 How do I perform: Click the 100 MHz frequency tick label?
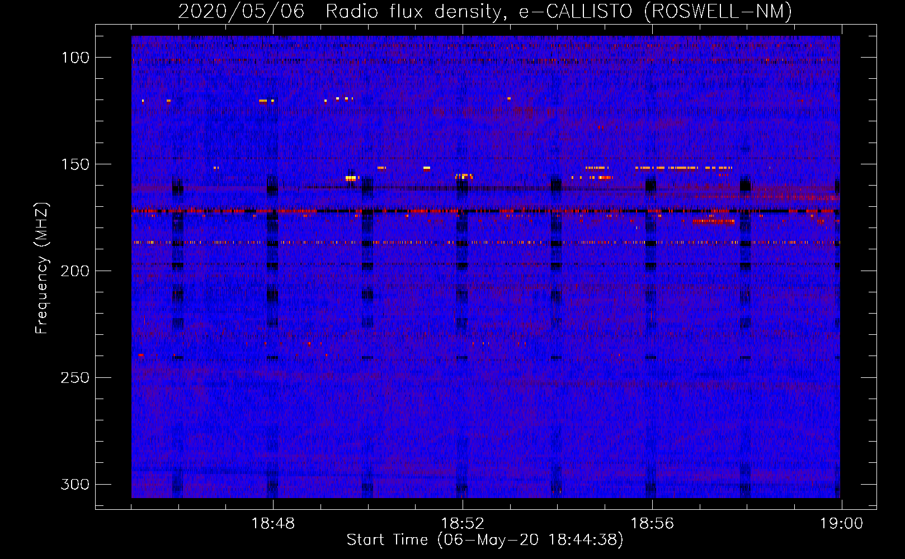(76, 58)
